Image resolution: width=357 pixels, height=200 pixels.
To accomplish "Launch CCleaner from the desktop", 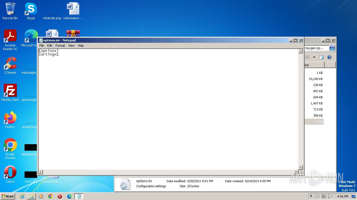I will coord(10,66).
